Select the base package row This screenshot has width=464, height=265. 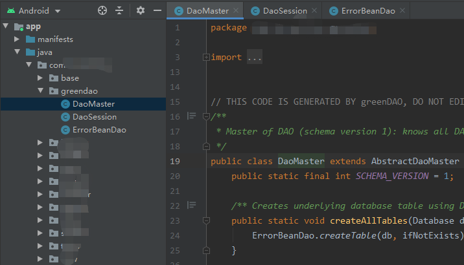coord(83,78)
